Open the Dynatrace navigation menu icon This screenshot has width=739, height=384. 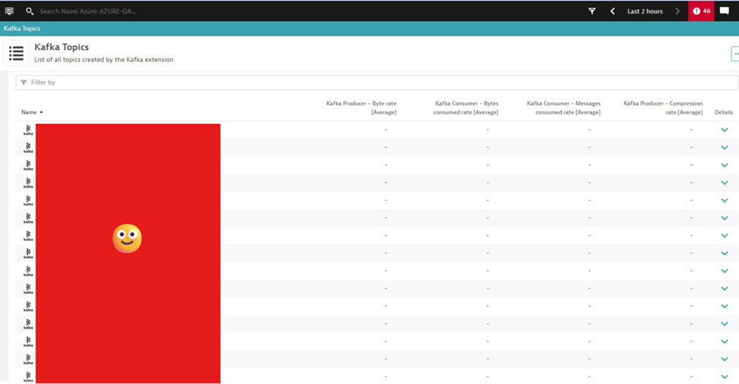point(9,11)
